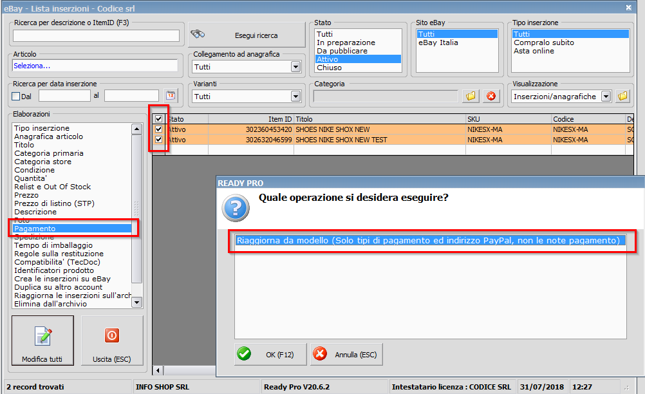Image resolution: width=645 pixels, height=394 pixels.
Task: Click the al end date field
Action: click(131, 96)
